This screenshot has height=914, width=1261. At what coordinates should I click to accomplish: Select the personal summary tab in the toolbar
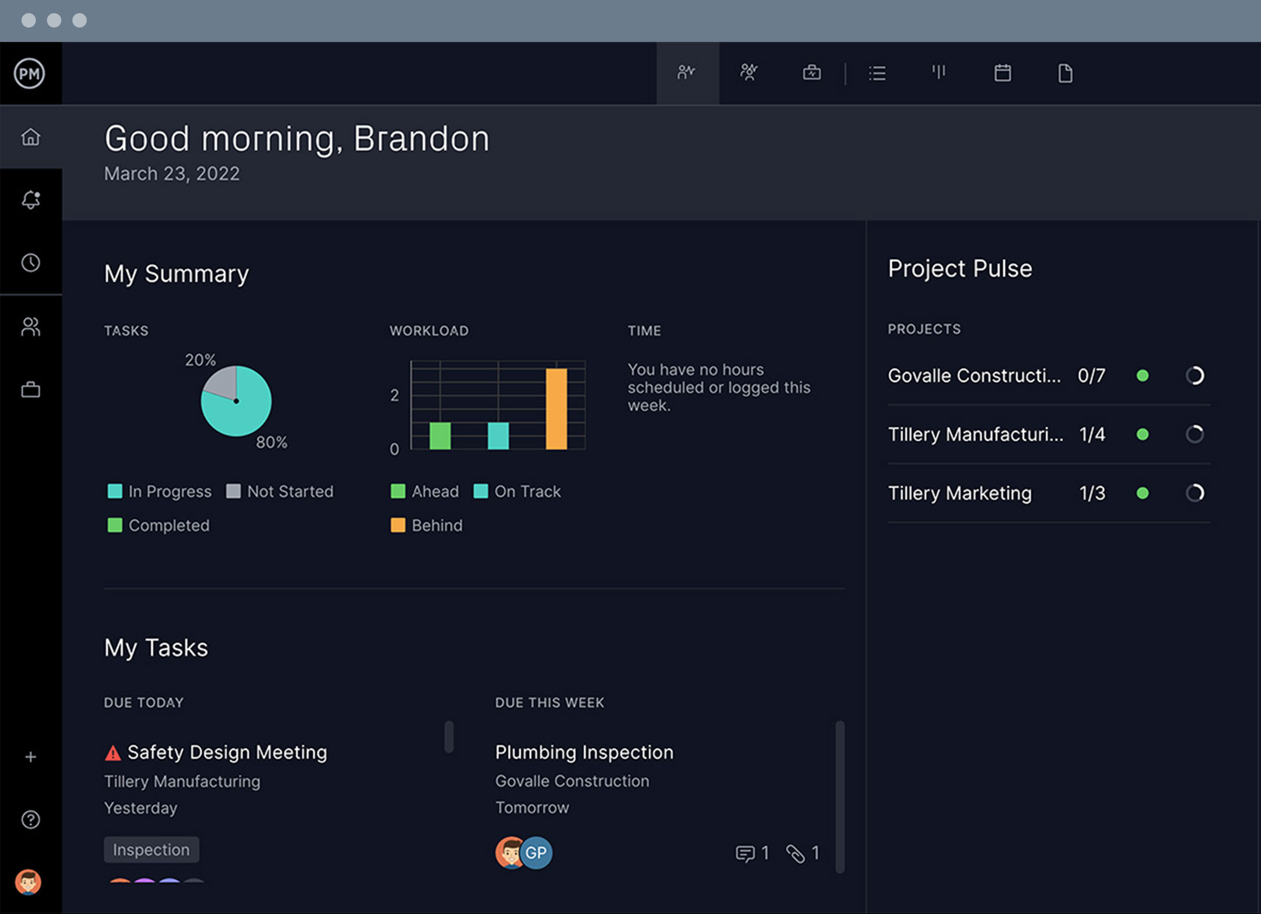(x=686, y=72)
